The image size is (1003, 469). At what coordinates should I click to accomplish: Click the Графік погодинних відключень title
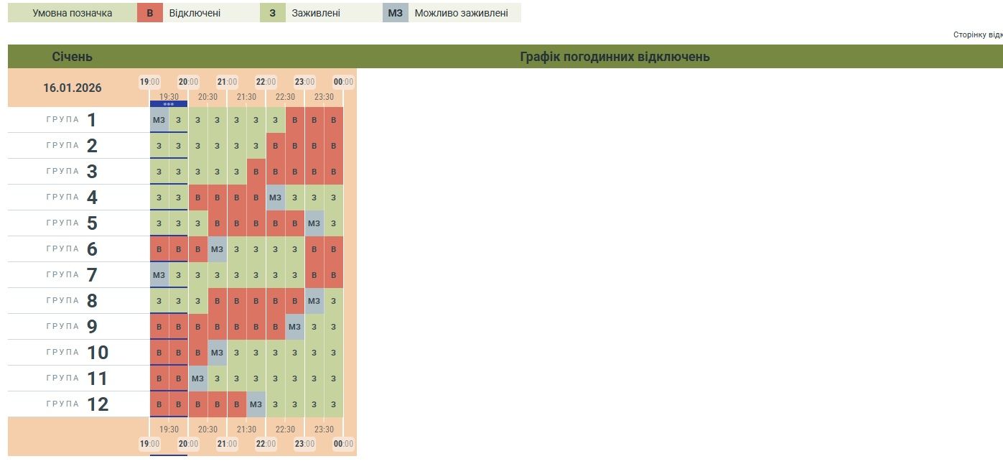tap(615, 57)
